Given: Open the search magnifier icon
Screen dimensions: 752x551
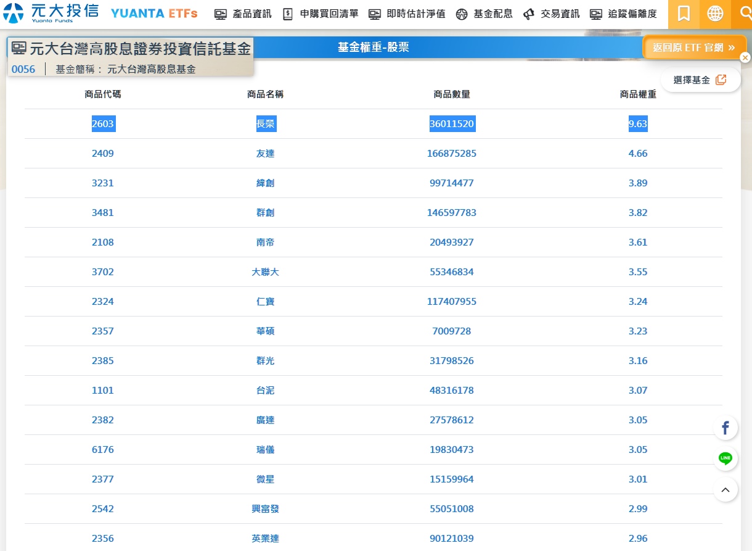Looking at the screenshot, I should coord(744,14).
